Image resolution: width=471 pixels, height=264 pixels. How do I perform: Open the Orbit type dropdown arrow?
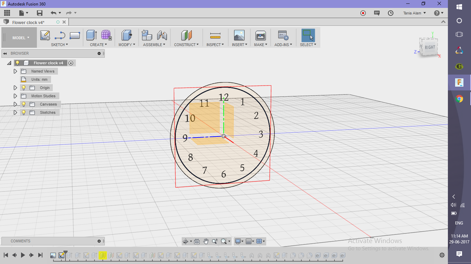tap(191, 242)
